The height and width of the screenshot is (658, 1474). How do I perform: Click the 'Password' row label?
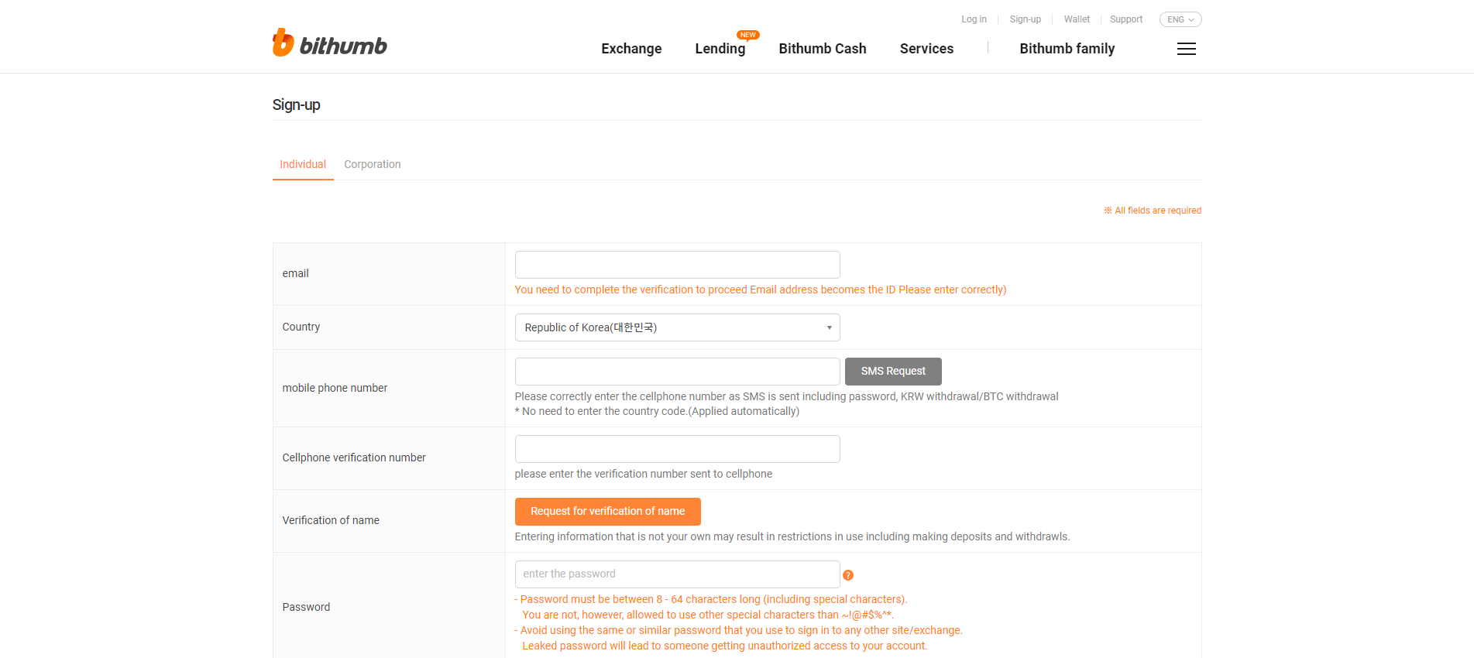[306, 607]
